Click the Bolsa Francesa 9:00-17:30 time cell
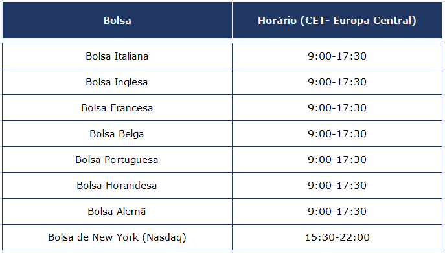Viewport: 445px width, 253px height. click(x=337, y=108)
